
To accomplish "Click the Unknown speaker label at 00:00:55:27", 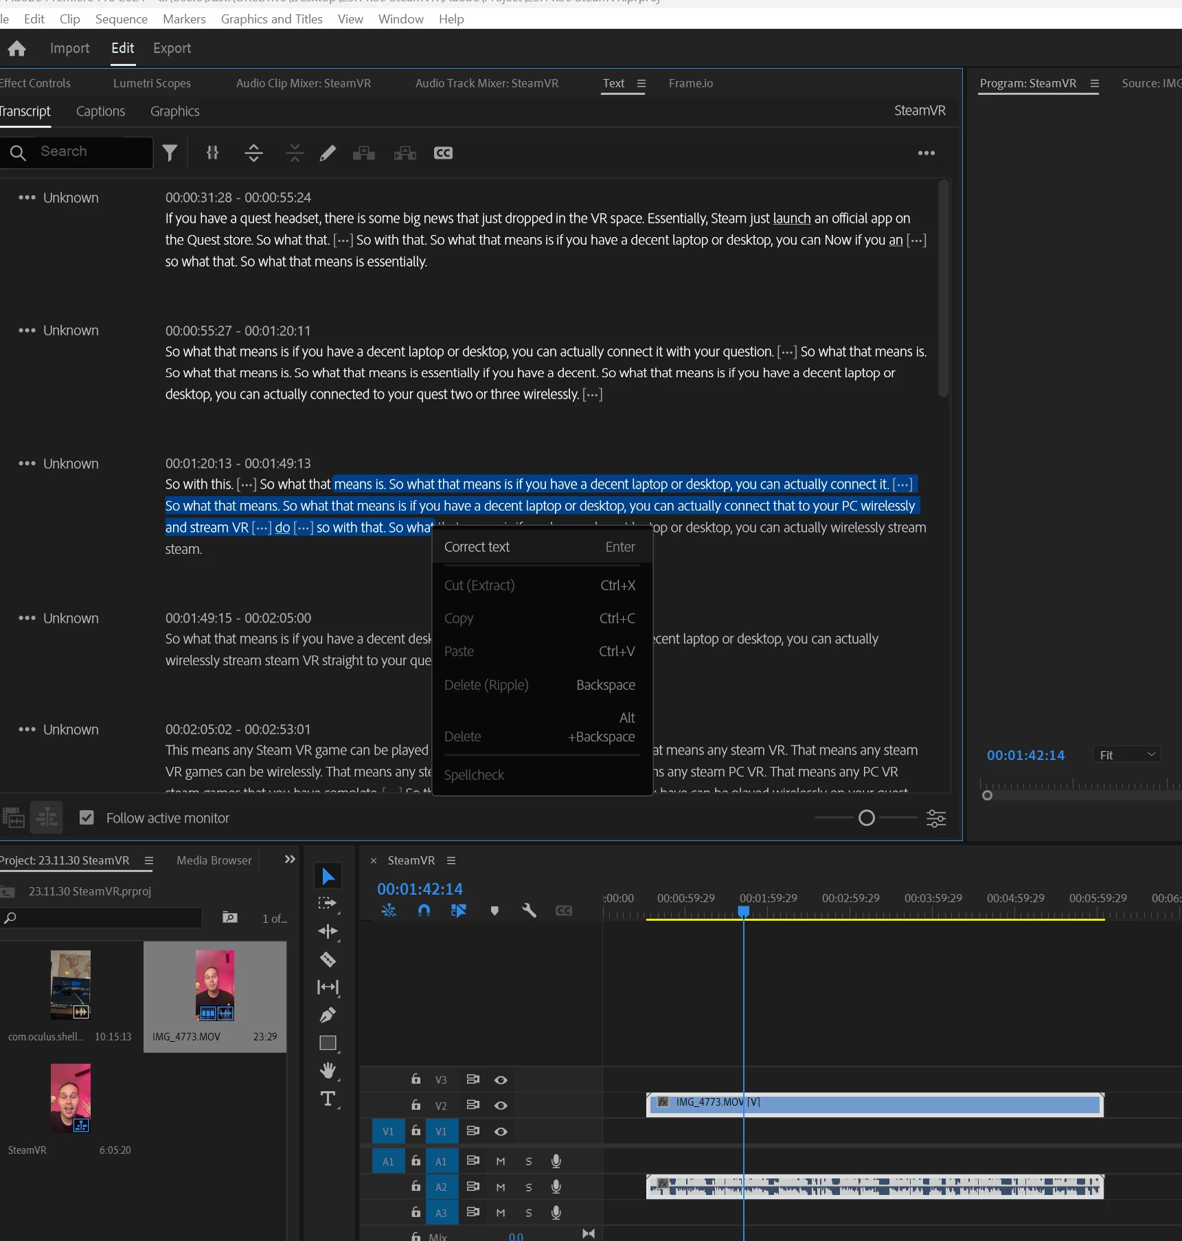I will point(71,331).
